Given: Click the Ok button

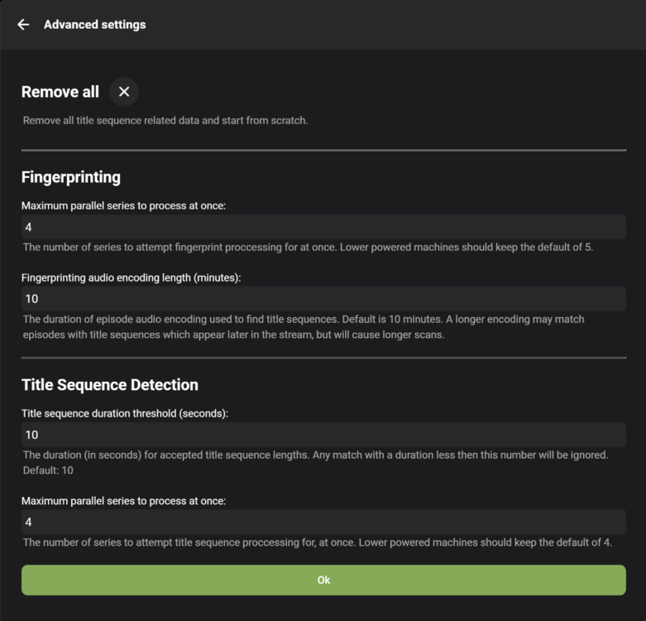Looking at the screenshot, I should pyautogui.click(x=323, y=580).
